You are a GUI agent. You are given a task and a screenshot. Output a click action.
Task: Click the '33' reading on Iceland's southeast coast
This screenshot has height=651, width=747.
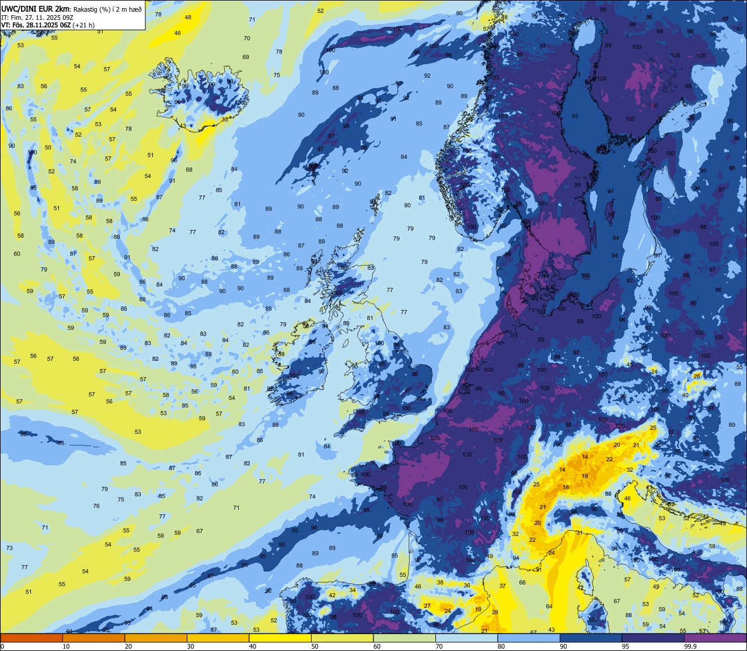(225, 119)
